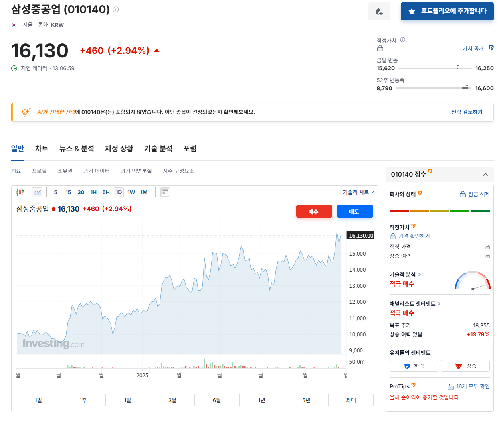This screenshot has height=421, width=503.
Task: Click the Pro badge beside 회사의 상태
Action: 420,193
